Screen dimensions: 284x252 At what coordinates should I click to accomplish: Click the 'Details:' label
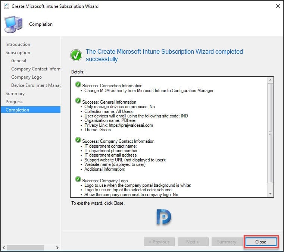tap(78, 72)
